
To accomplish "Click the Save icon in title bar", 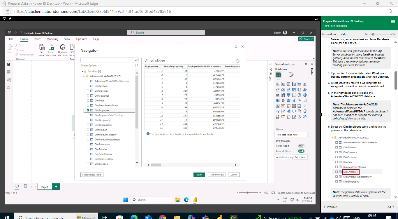I will coord(10,33).
